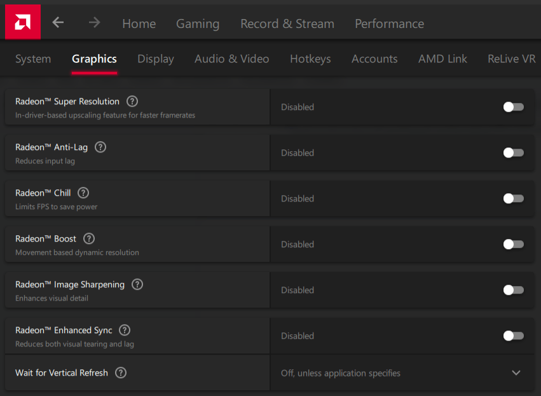Open help for Radeon Anti-Lag
The width and height of the screenshot is (541, 396).
[x=100, y=147]
